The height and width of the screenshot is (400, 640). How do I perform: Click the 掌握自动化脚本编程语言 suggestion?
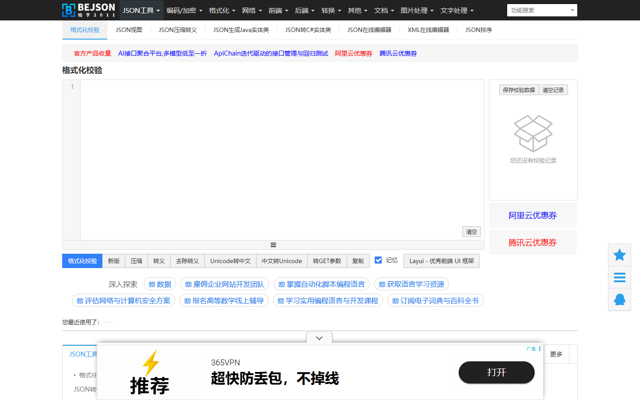pos(322,284)
